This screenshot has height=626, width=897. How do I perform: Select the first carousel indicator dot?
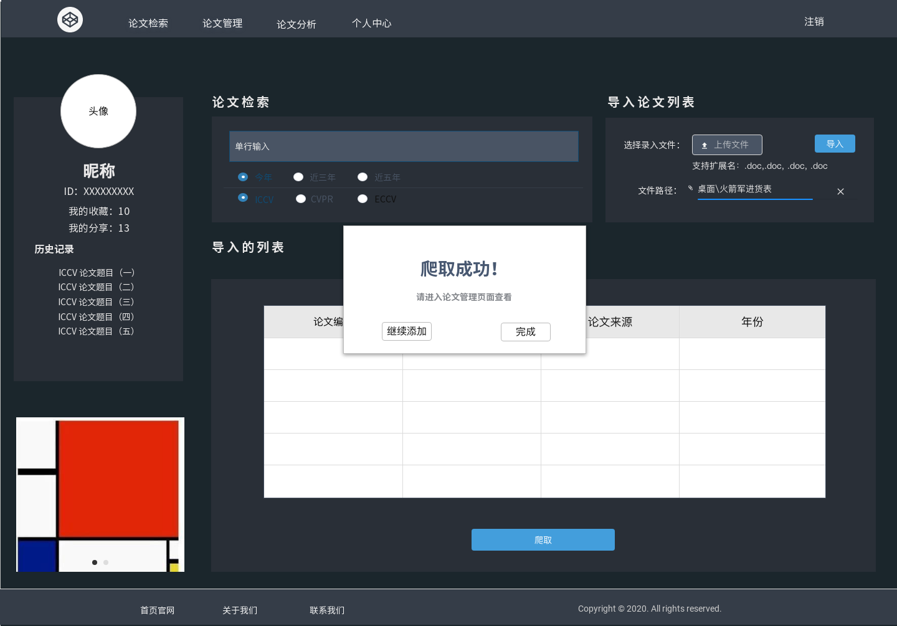[95, 562]
